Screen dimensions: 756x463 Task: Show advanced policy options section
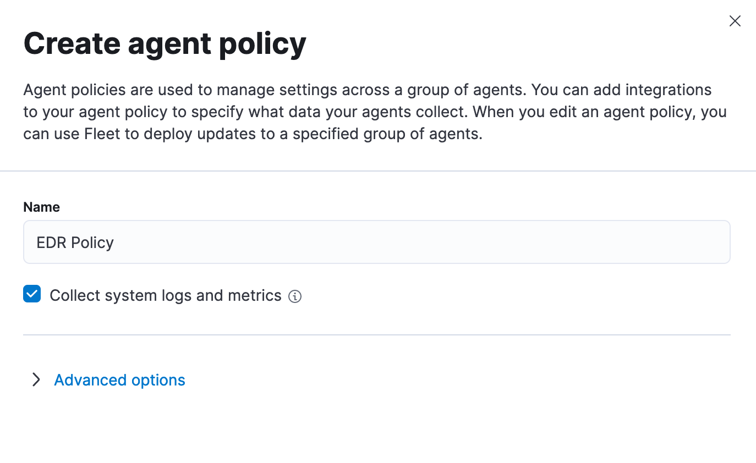(119, 380)
